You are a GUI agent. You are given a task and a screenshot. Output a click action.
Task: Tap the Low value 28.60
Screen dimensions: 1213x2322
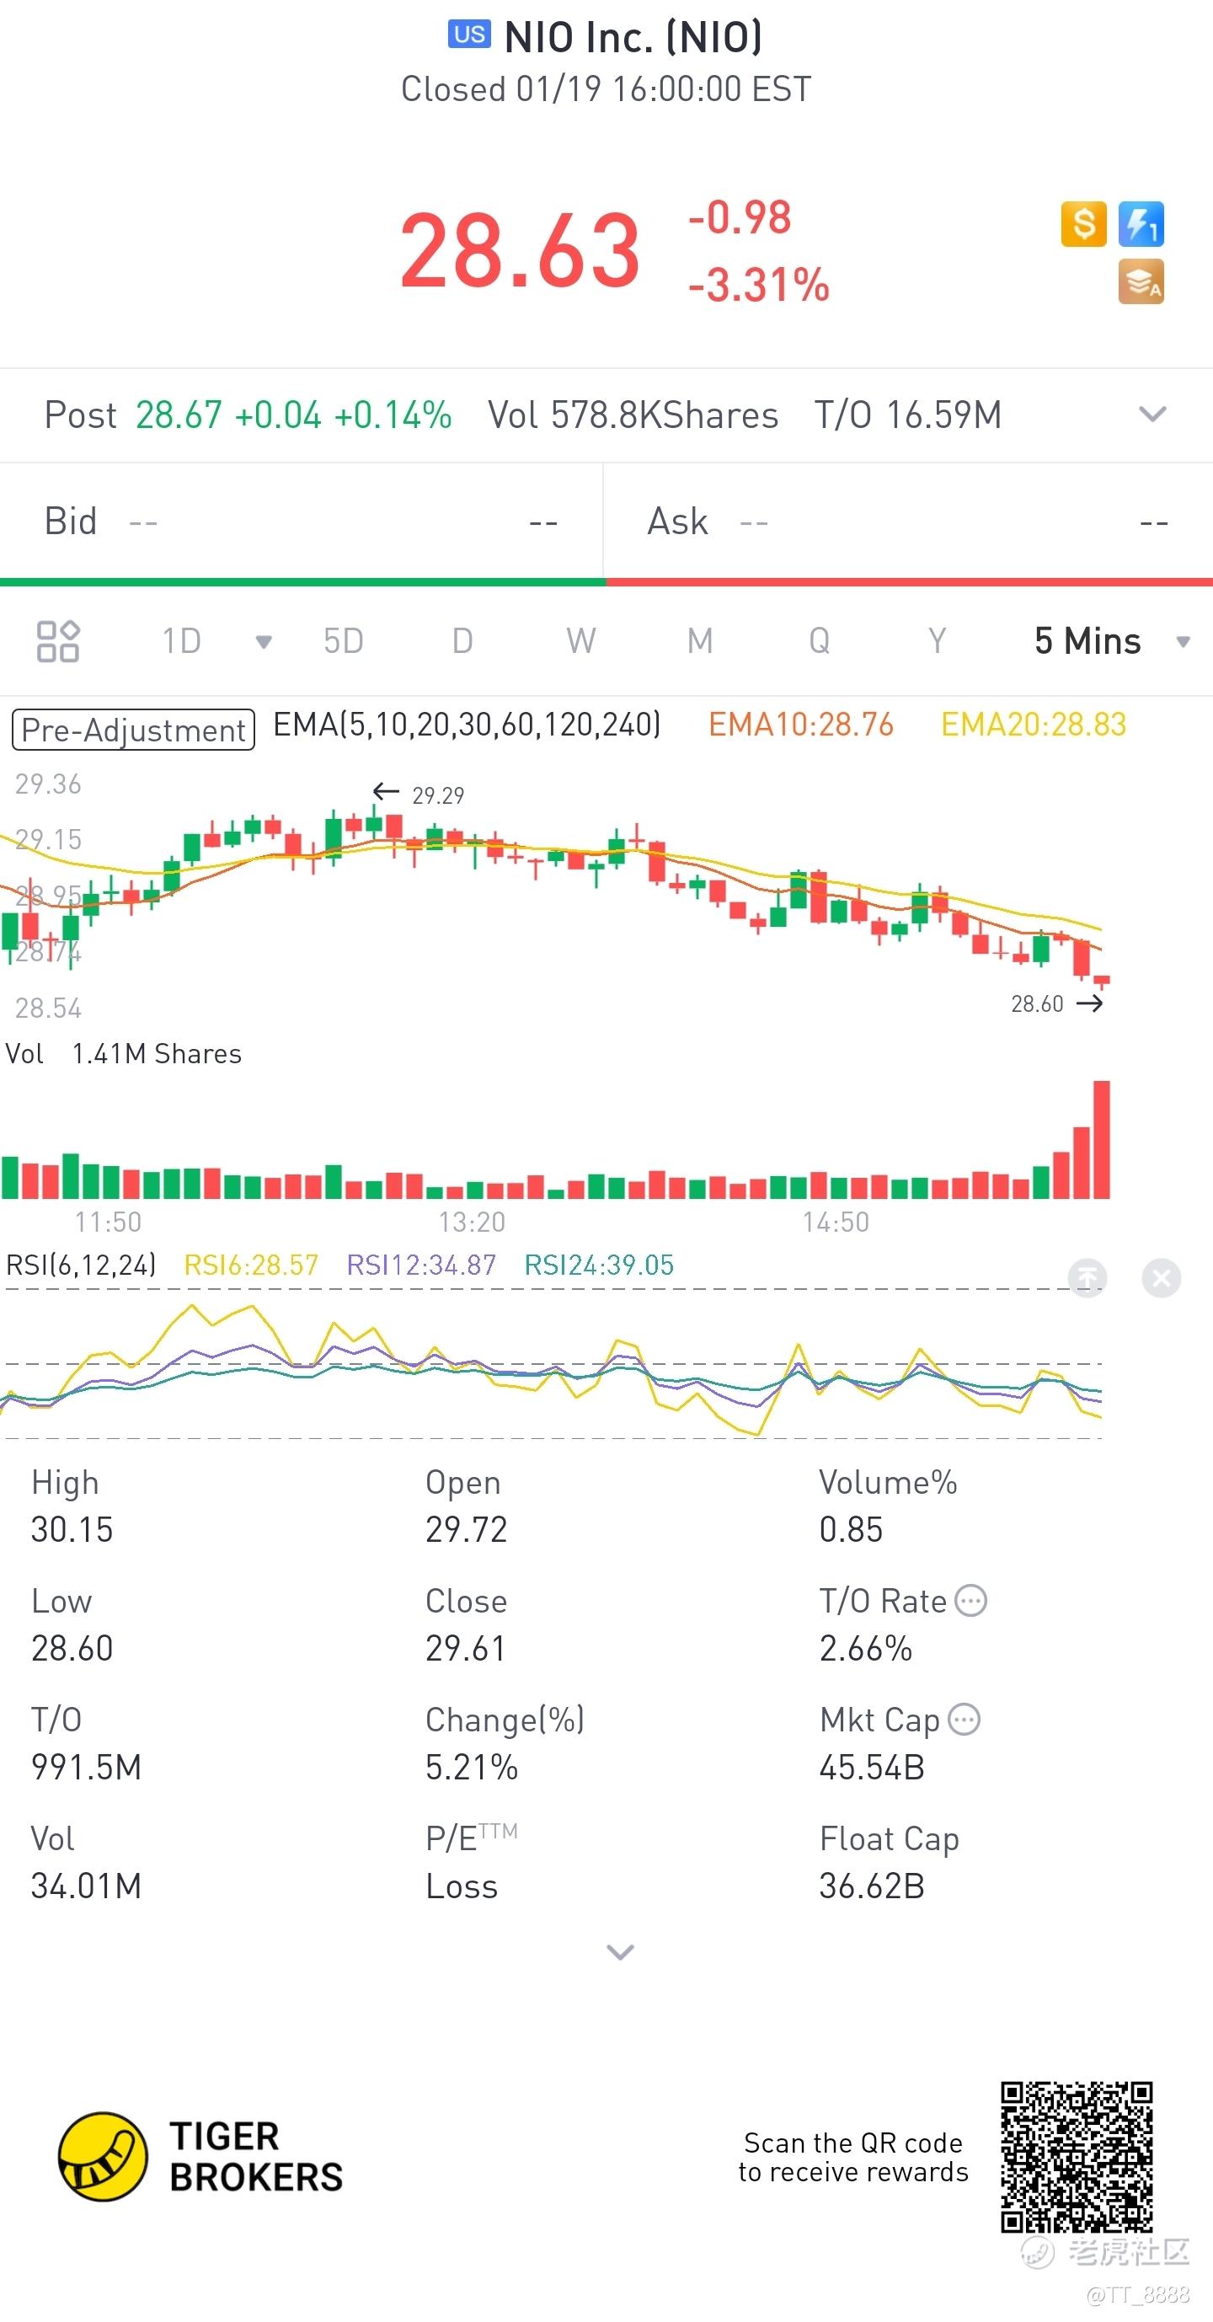72,1649
